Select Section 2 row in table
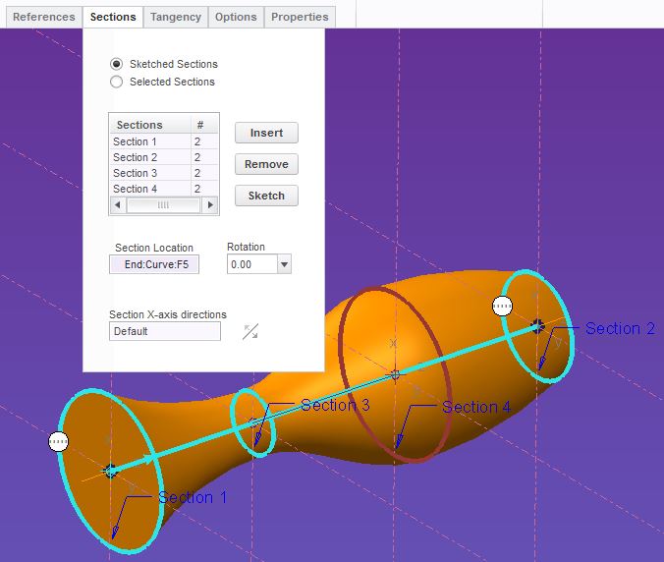664x562 pixels. (164, 157)
